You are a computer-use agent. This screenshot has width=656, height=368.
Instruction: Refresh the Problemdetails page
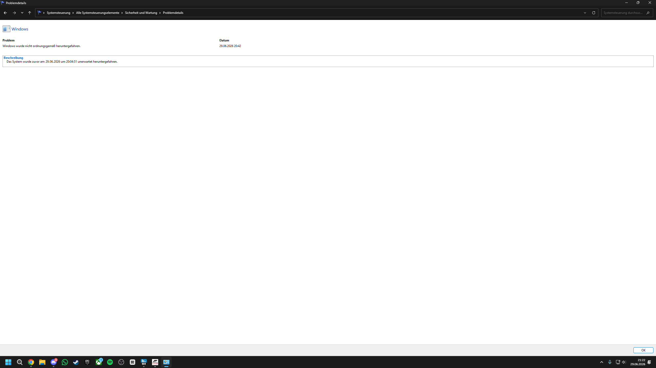[594, 13]
